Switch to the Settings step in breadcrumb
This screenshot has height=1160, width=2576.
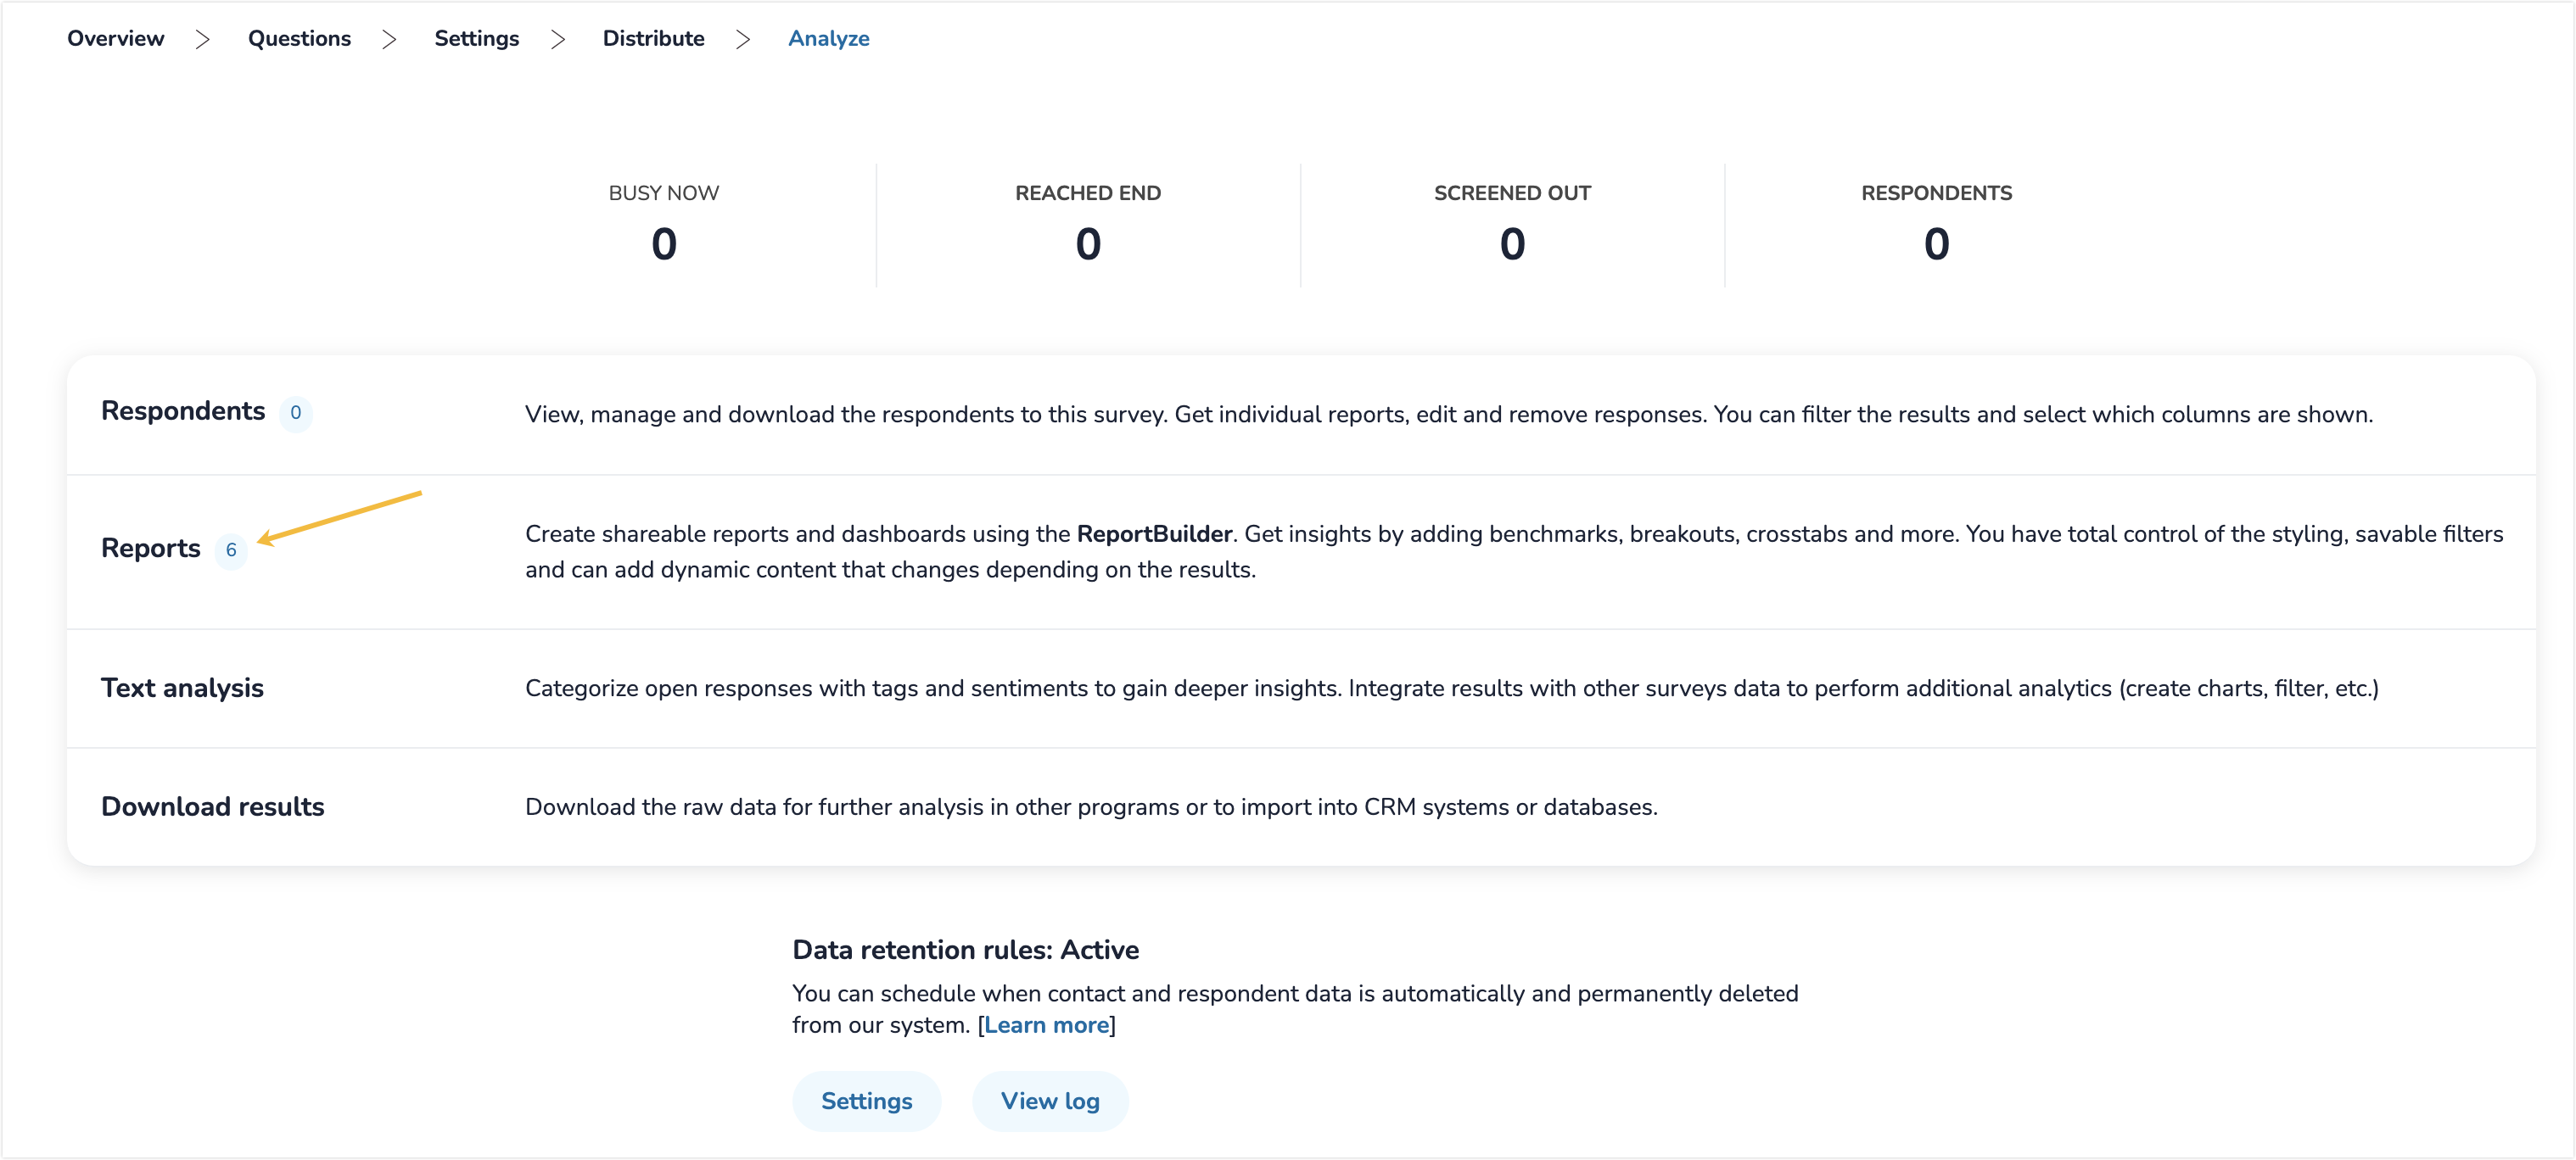click(x=476, y=38)
